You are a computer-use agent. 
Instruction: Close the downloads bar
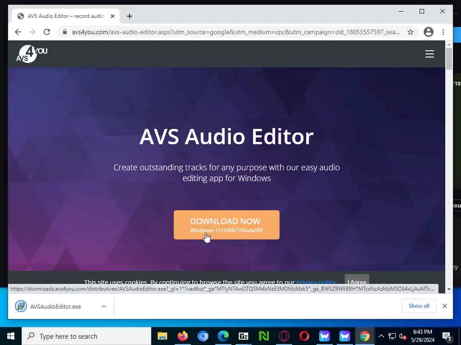click(x=444, y=306)
